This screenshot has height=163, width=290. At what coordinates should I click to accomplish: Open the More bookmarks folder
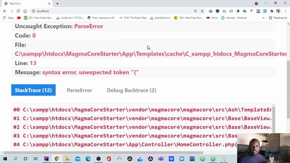point(212,18)
